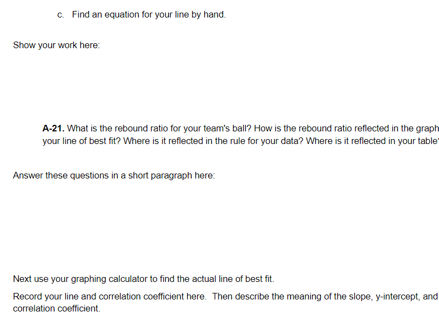Click the "Show your work here:" line
439x323 pixels.
(x=56, y=45)
